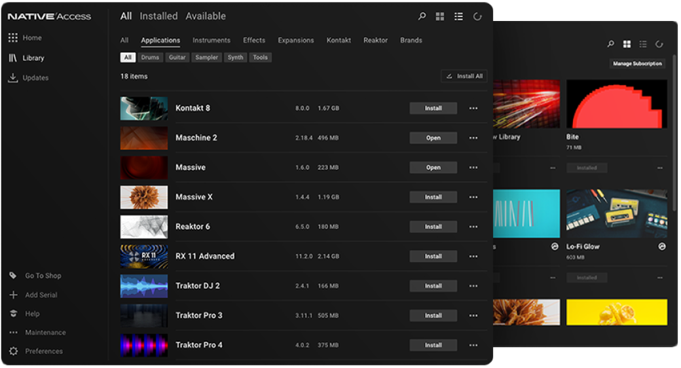Click the Lo-Fi Glow thumbnail in back window

[x=617, y=213]
